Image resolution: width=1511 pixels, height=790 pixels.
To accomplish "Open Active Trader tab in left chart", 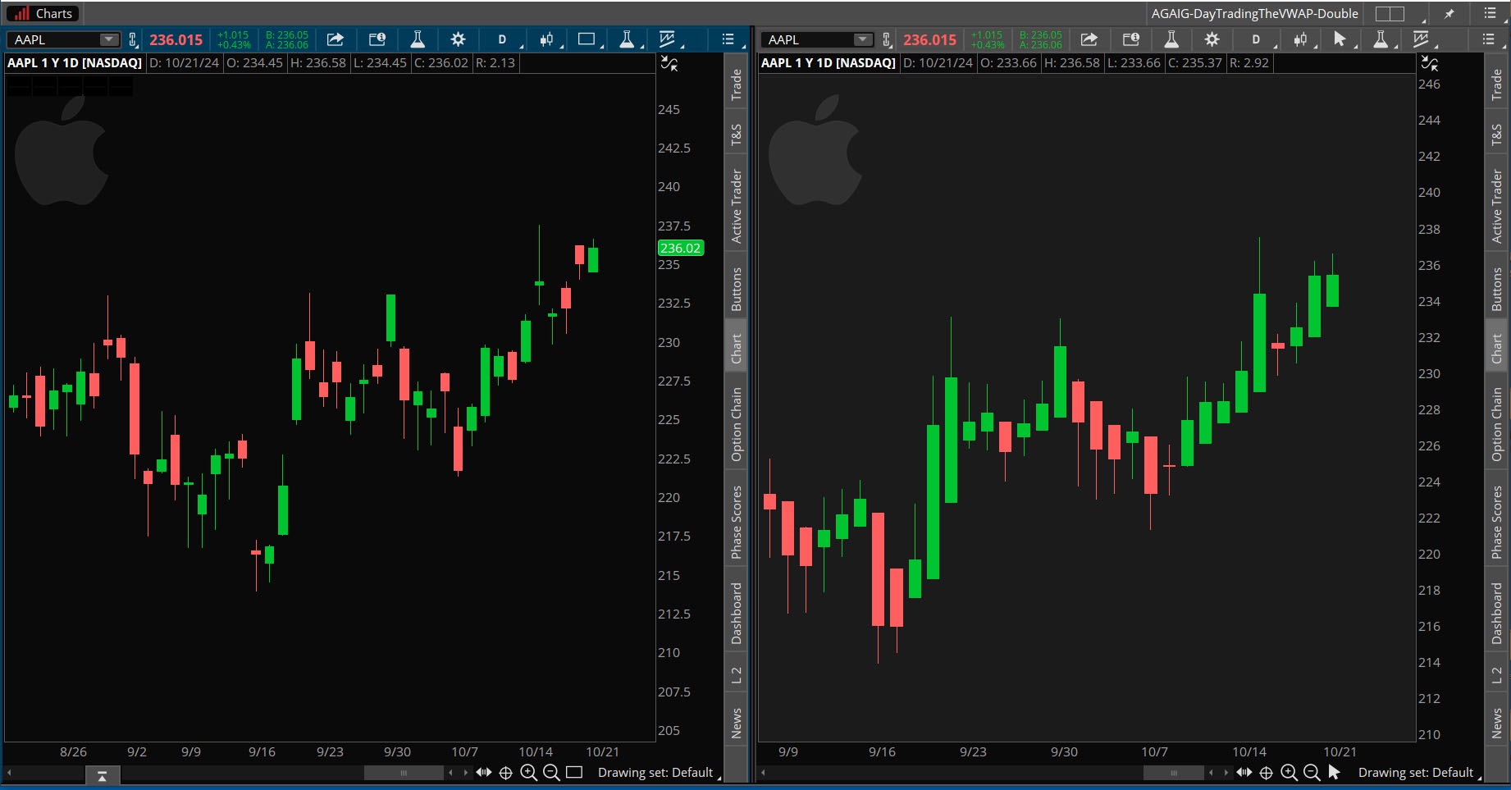I will click(x=736, y=206).
